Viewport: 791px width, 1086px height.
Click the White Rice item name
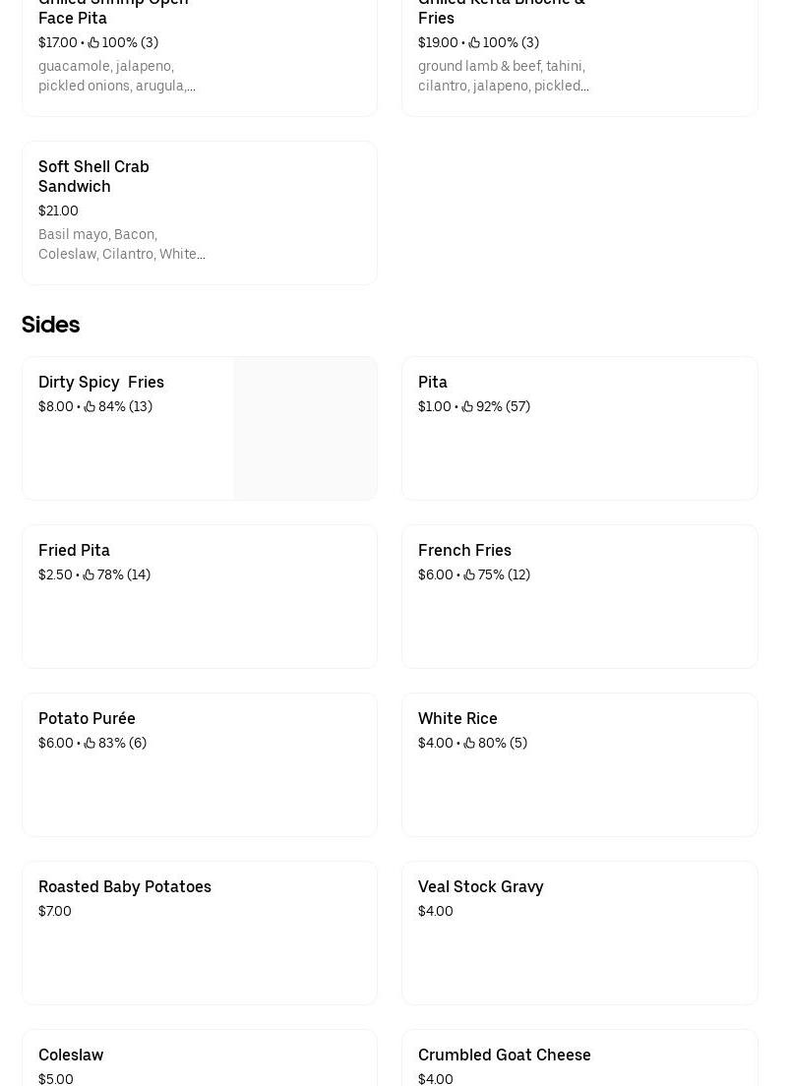(x=457, y=718)
